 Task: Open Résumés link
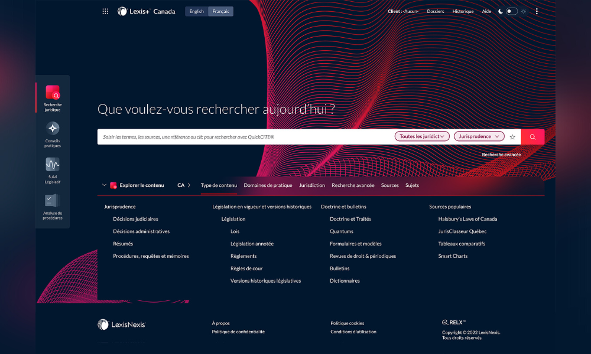click(x=123, y=244)
